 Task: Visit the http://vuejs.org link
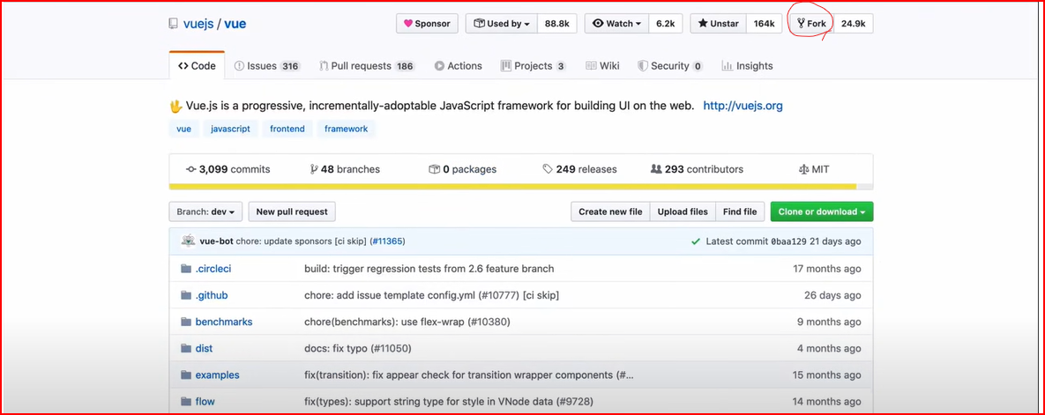pyautogui.click(x=743, y=105)
